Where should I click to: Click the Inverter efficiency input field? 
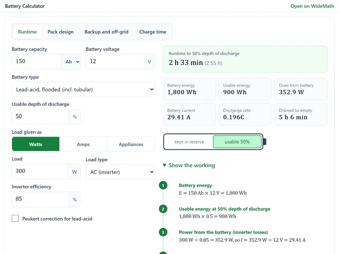tap(40, 199)
